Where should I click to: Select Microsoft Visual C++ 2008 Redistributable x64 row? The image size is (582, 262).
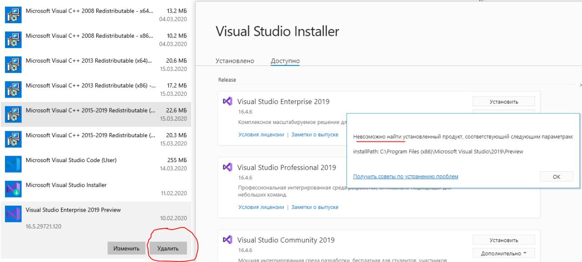point(95,15)
